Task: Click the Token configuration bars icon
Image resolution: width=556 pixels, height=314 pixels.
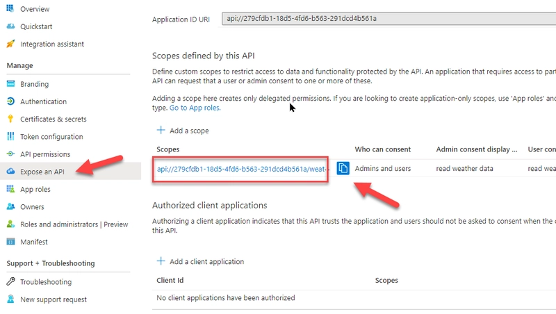Action: pyautogui.click(x=10, y=136)
